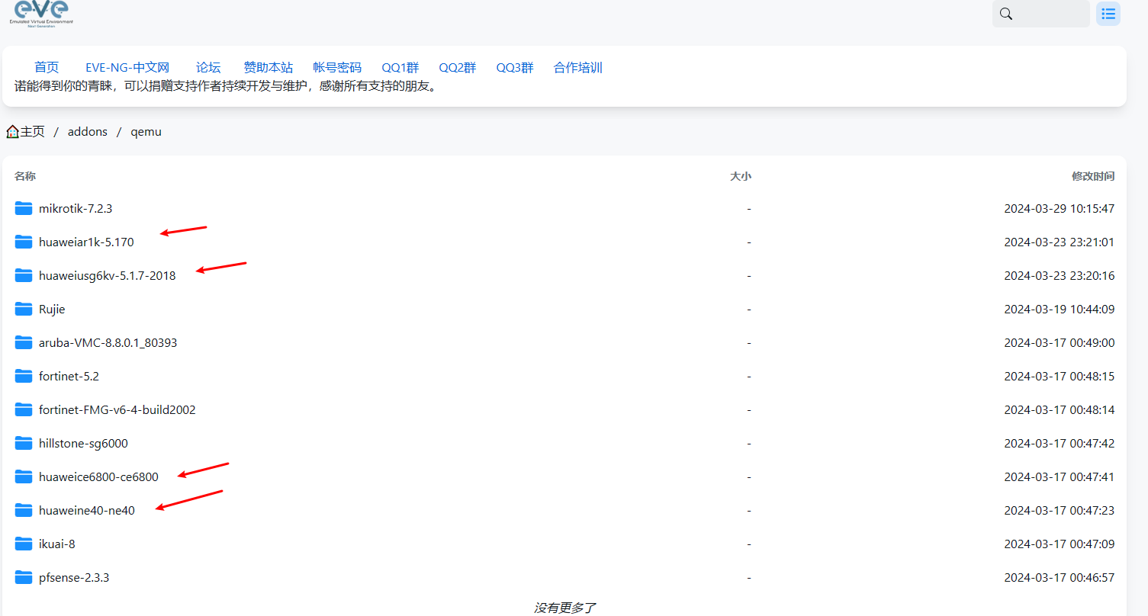The width and height of the screenshot is (1148, 616).
Task: Open the QQ2群 link
Action: [x=458, y=68]
